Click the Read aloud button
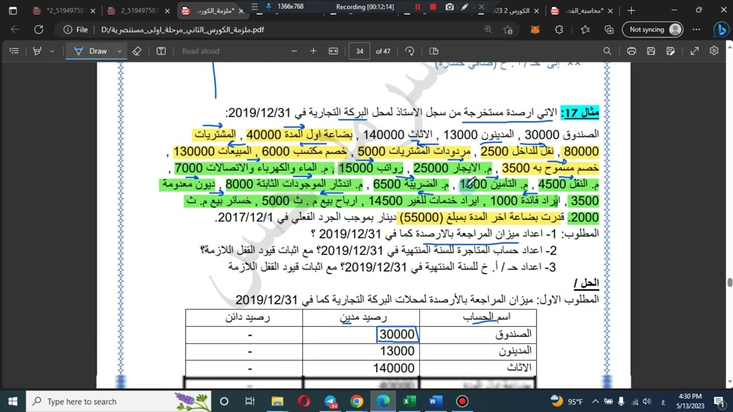Screen dimensions: 733x412 pyautogui.click(x=200, y=51)
